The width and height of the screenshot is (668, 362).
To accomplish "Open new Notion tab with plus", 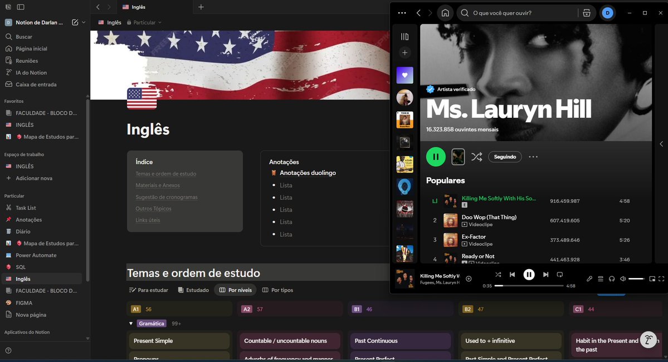I will [x=201, y=7].
